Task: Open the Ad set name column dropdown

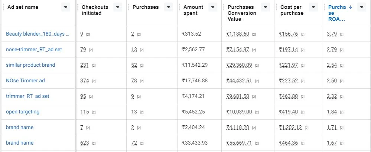Action: click(65, 7)
